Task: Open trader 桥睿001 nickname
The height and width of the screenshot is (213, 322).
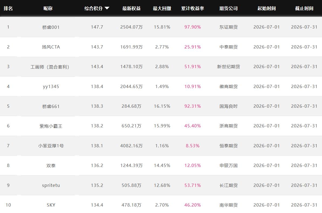Action: [51, 27]
